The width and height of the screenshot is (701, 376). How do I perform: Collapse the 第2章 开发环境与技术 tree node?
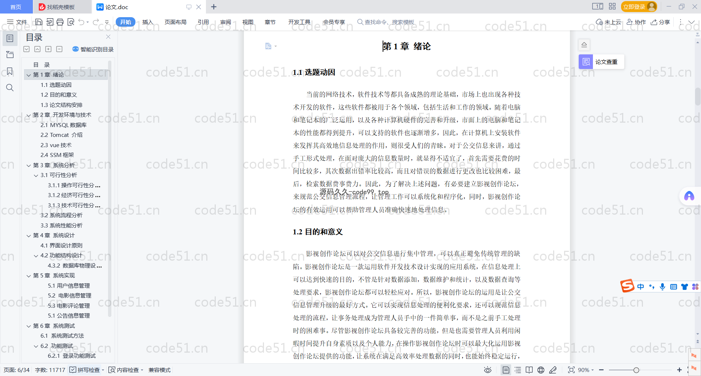28,115
